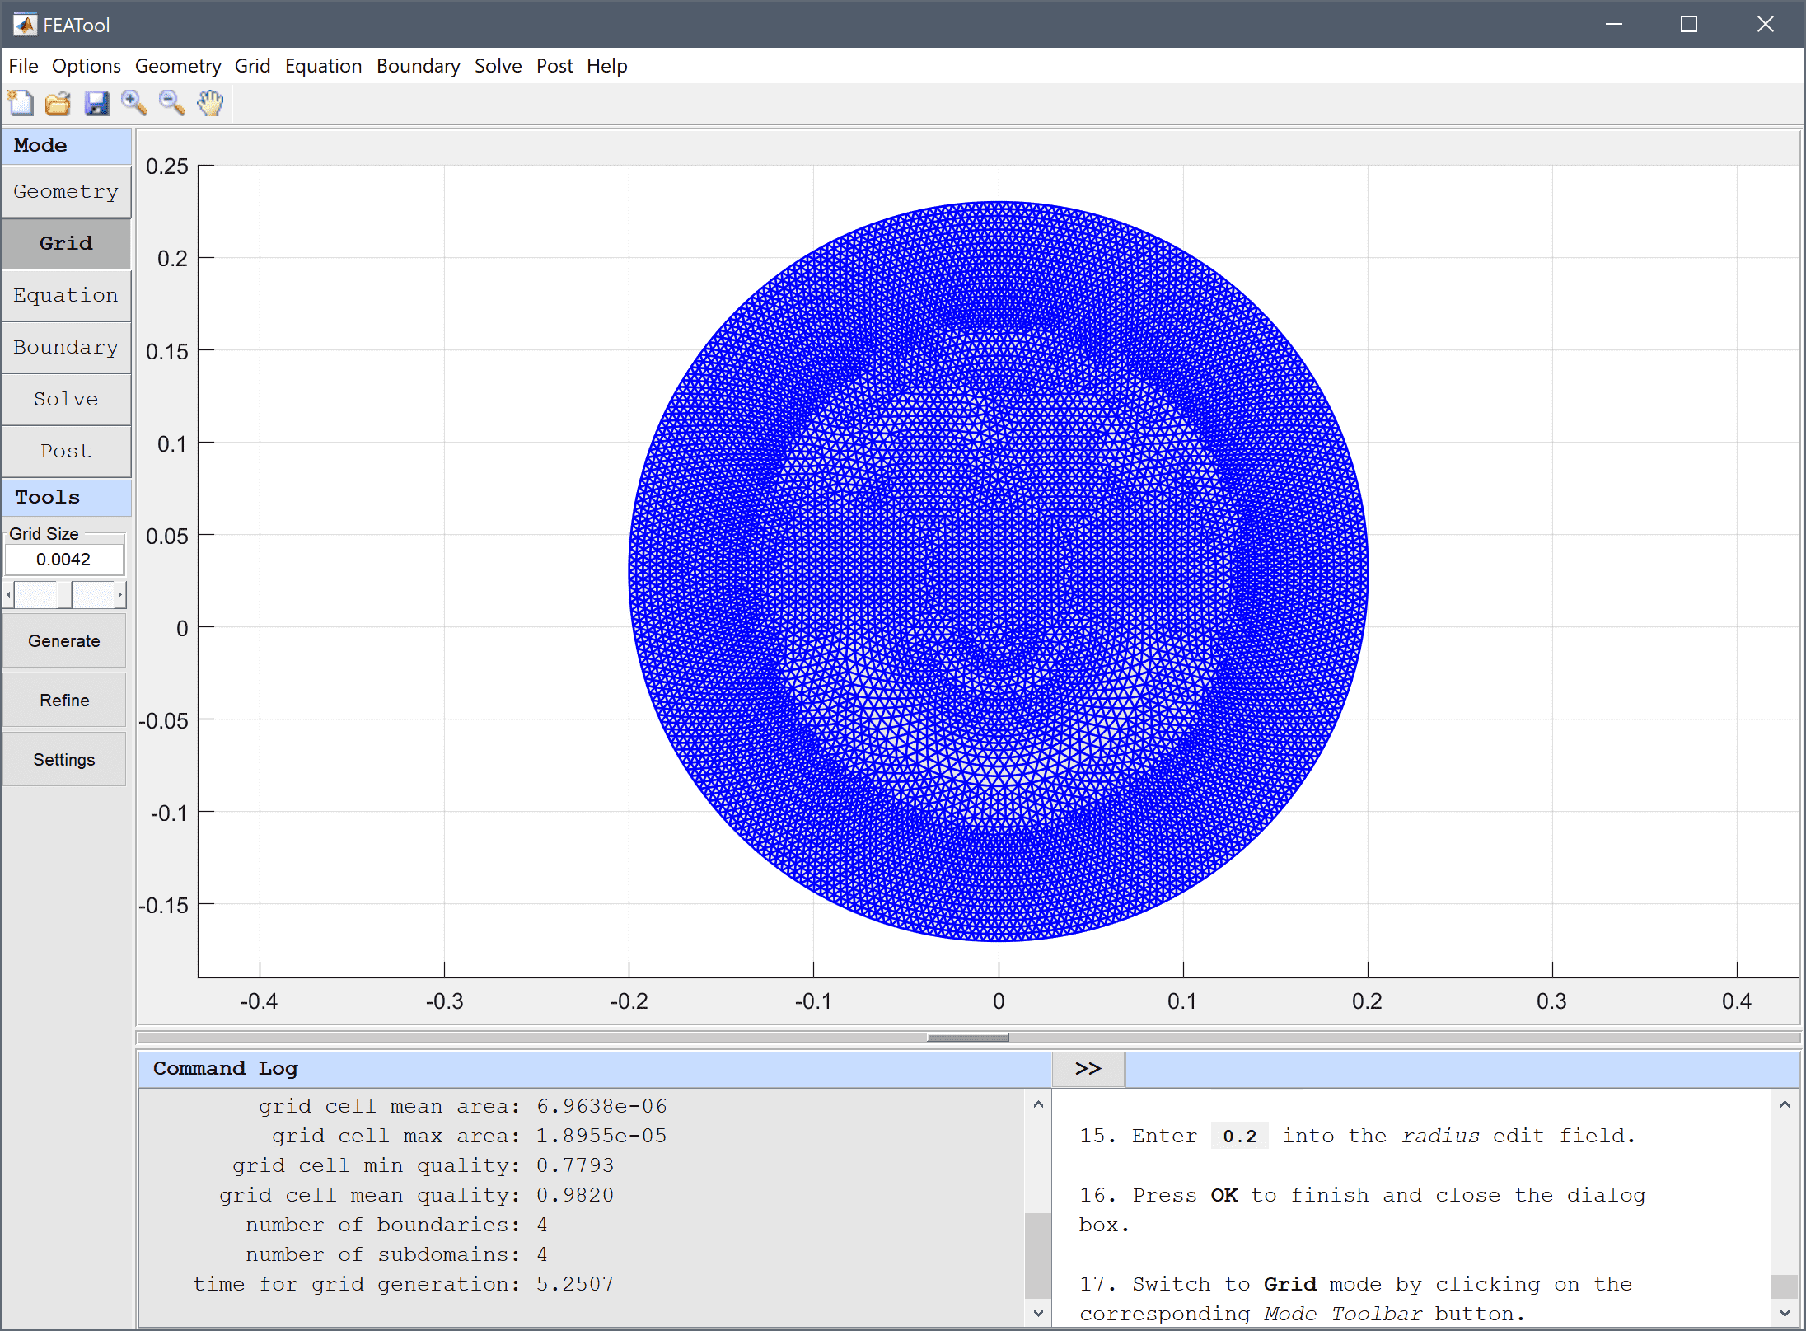Open the Boundary menu
The width and height of the screenshot is (1806, 1331).
418,66
